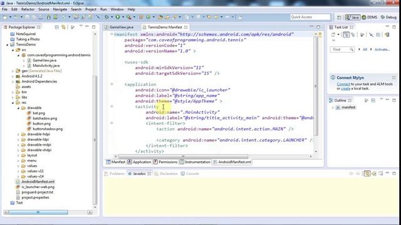Image resolution: width=401 pixels, height=225 pixels.
Task: Click the Connect link in Connect Mylyn
Action: pos(343,84)
